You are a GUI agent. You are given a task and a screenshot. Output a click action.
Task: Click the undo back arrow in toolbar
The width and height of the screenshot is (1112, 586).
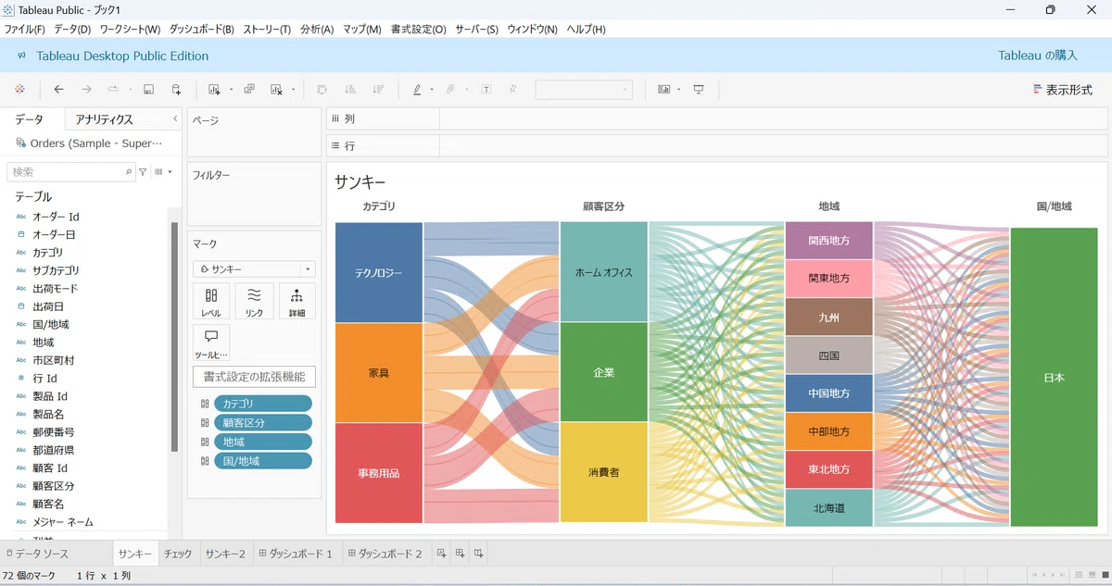point(59,90)
